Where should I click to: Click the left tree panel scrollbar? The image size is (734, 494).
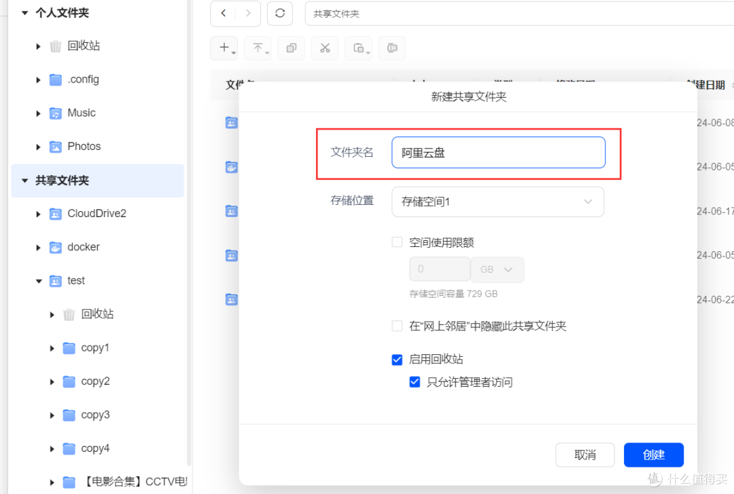pos(189,233)
